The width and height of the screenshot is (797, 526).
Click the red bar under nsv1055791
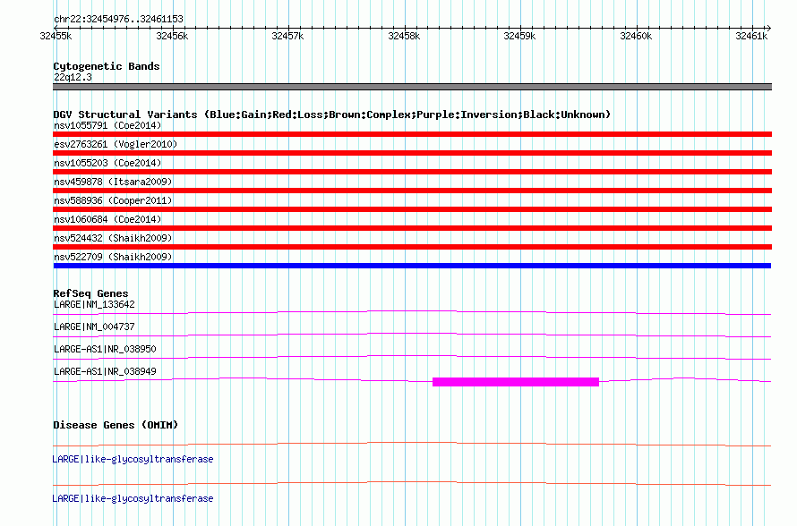(x=412, y=134)
